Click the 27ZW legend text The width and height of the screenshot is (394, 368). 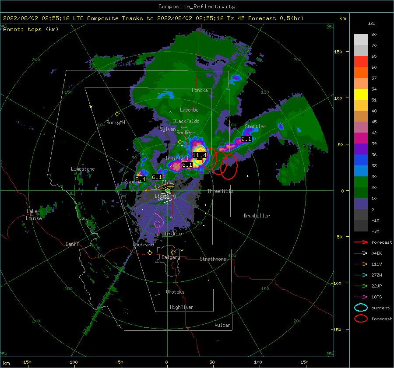point(376,275)
